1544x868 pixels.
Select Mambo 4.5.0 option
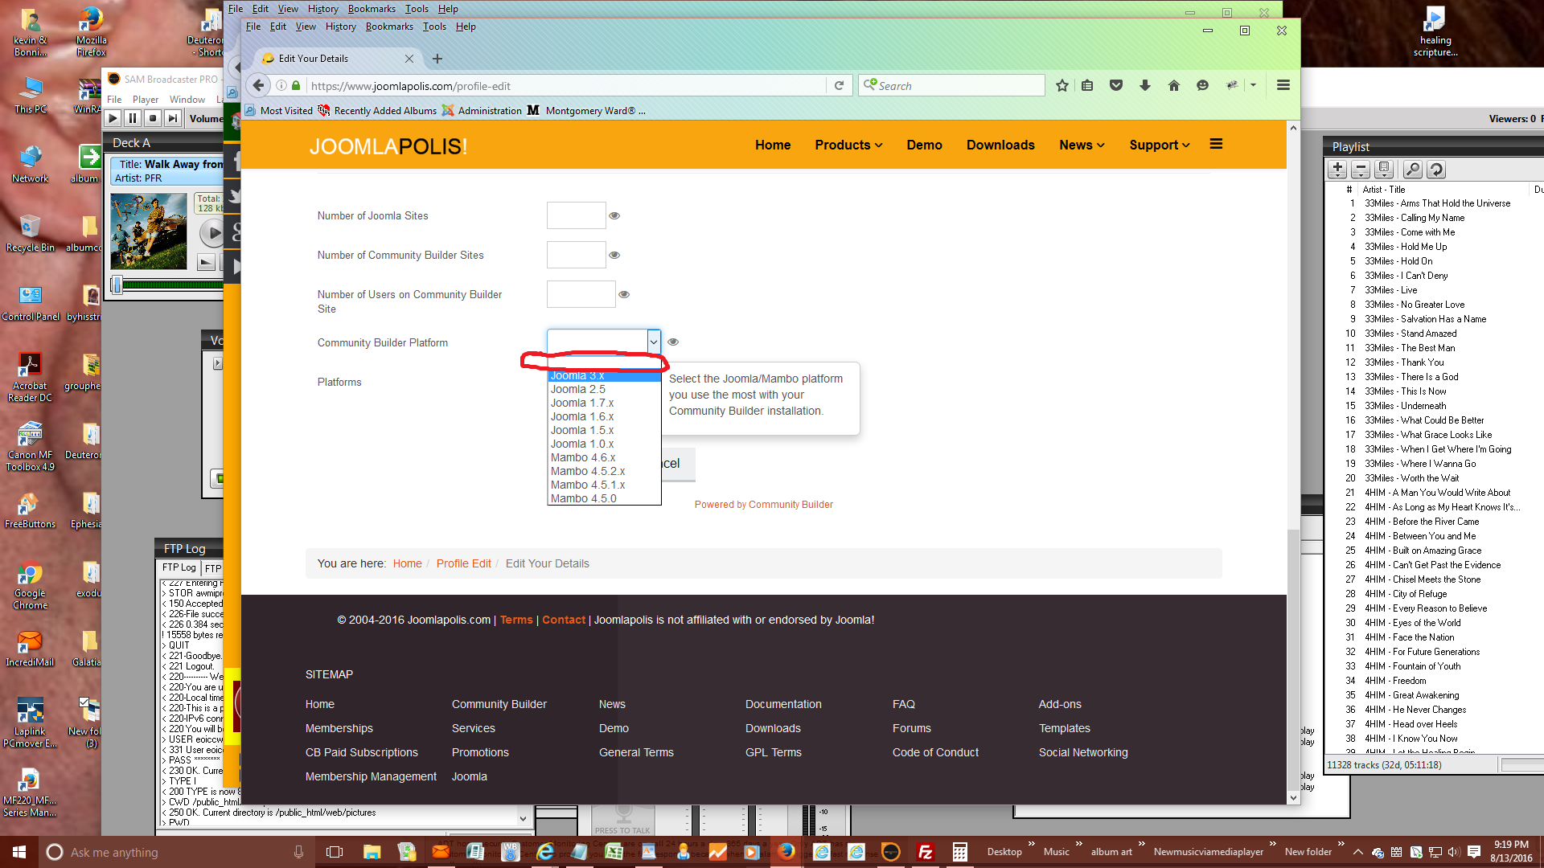[x=603, y=498]
